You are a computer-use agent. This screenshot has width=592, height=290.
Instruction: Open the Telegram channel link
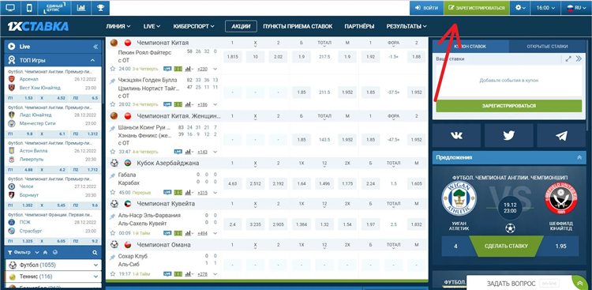click(x=561, y=135)
